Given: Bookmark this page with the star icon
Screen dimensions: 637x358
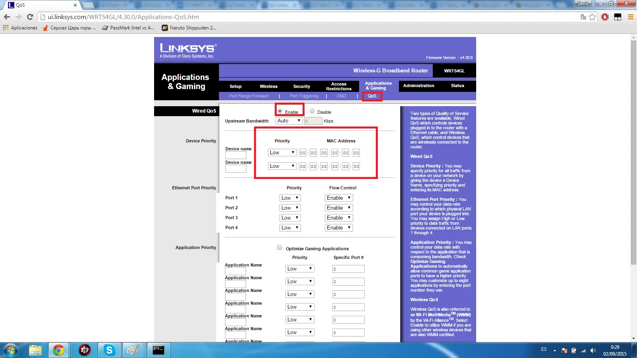Looking at the screenshot, I should [592, 17].
